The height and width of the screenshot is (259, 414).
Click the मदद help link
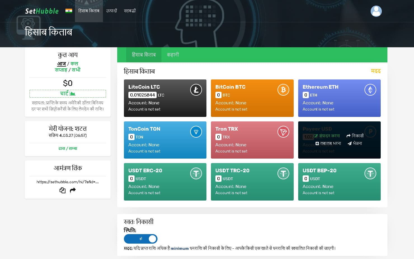375,71
